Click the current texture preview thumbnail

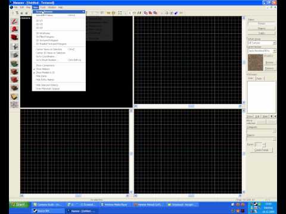coord(256,62)
